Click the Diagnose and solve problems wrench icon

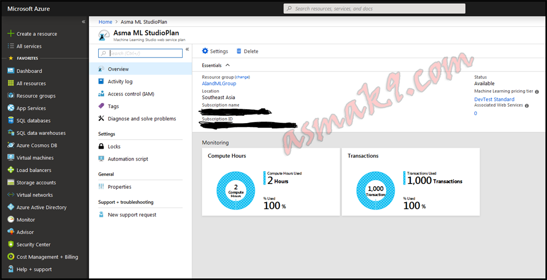[x=101, y=118]
